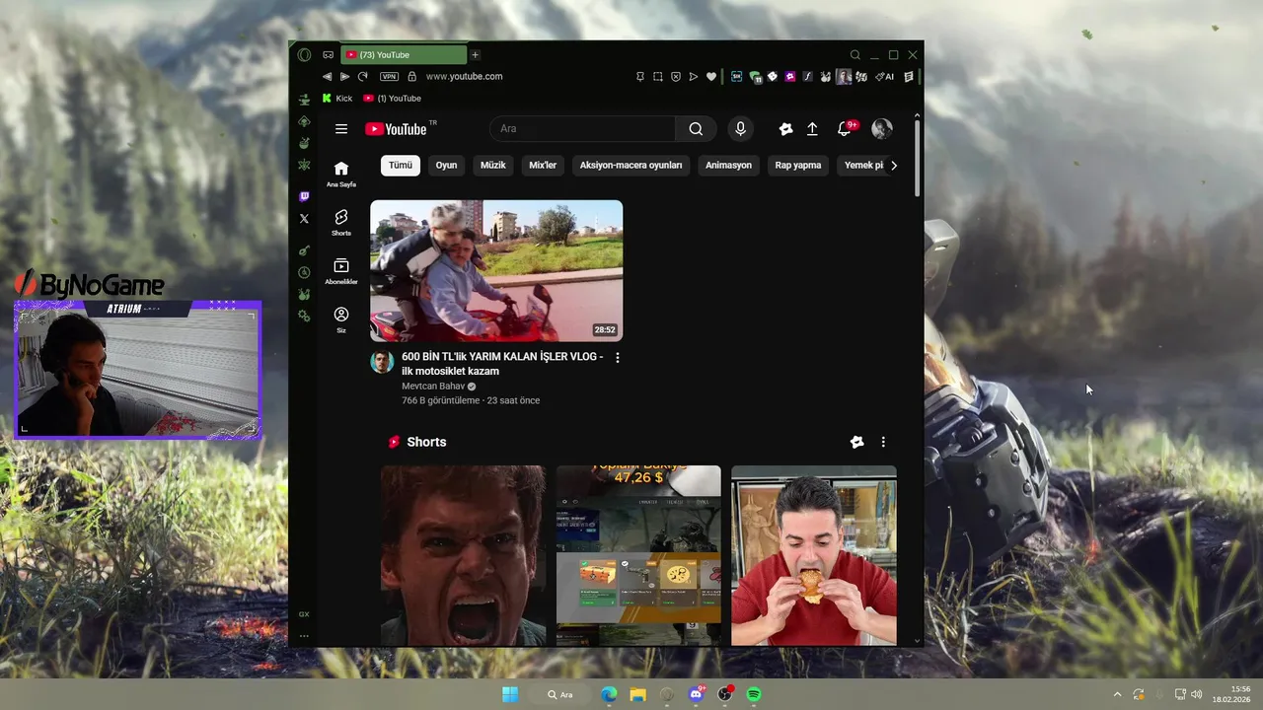Open the screaming man Shorts thumbnail
Image resolution: width=1263 pixels, height=710 pixels.
[x=463, y=556]
